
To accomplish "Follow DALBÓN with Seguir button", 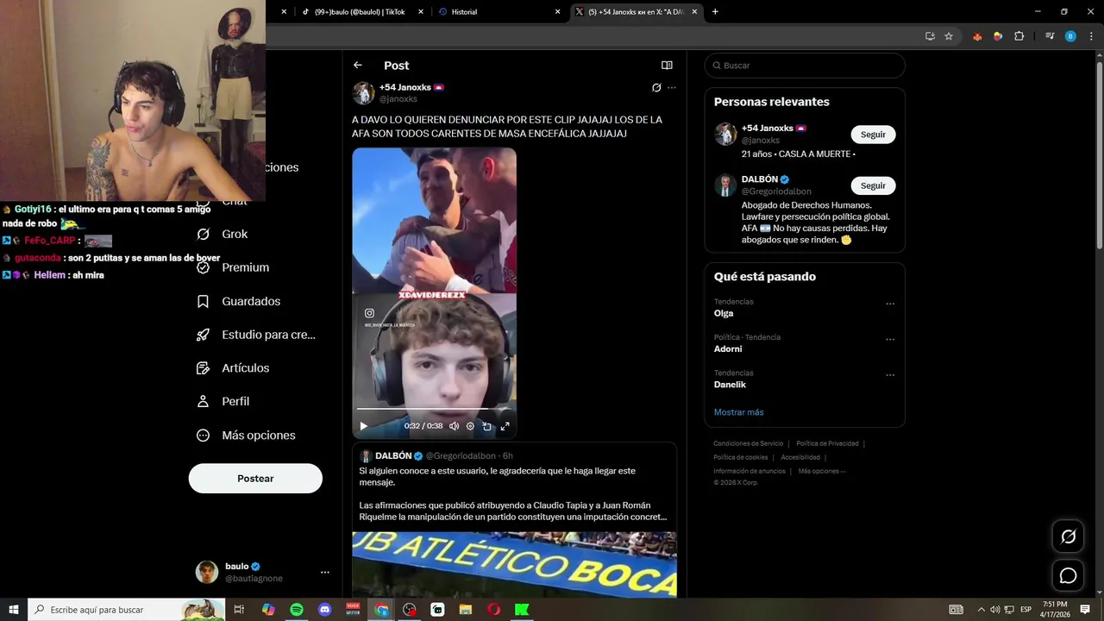I will tap(873, 185).
